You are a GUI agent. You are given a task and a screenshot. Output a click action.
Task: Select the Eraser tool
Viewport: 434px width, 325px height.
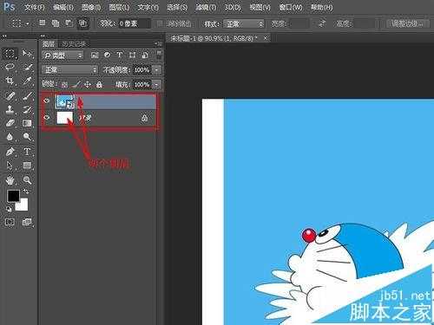coord(10,123)
